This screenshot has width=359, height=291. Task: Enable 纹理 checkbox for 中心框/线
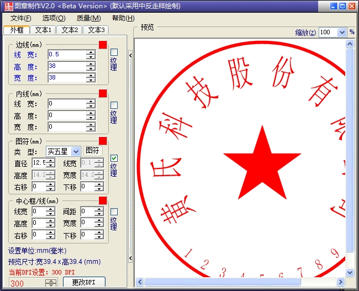pyautogui.click(x=114, y=212)
